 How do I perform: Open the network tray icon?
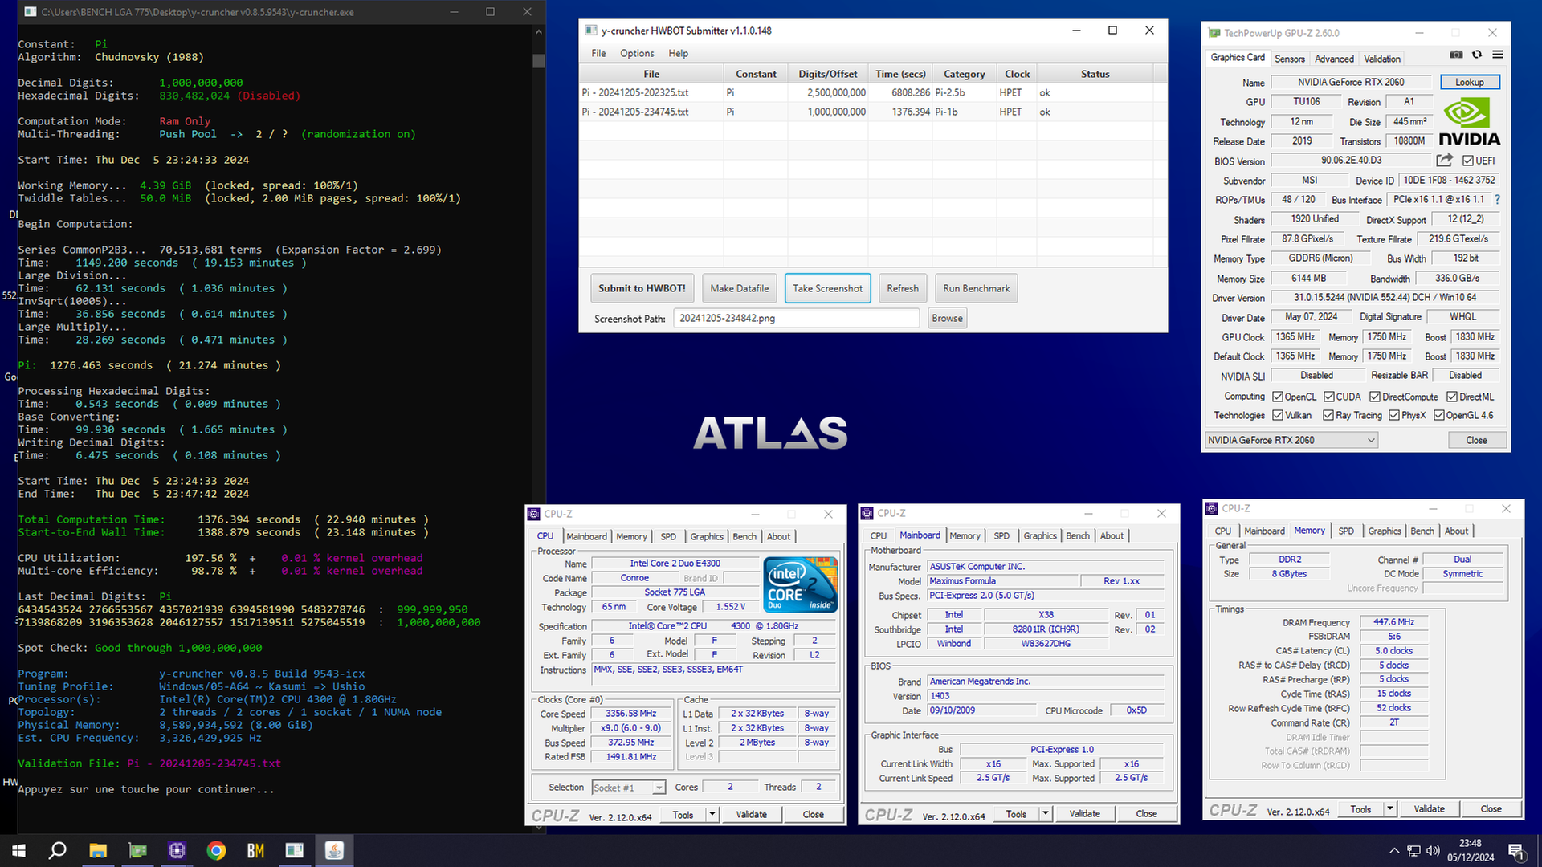(x=1413, y=850)
